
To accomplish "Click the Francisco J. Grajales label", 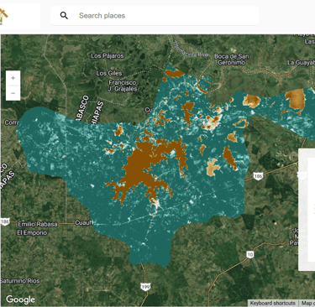I will click(123, 86).
